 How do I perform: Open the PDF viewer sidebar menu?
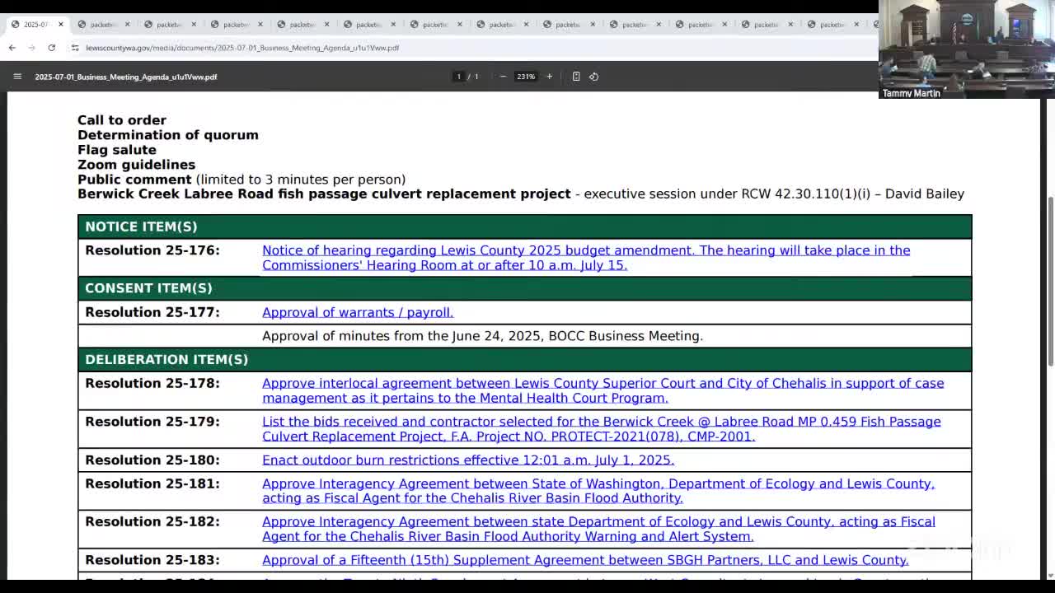tap(17, 77)
